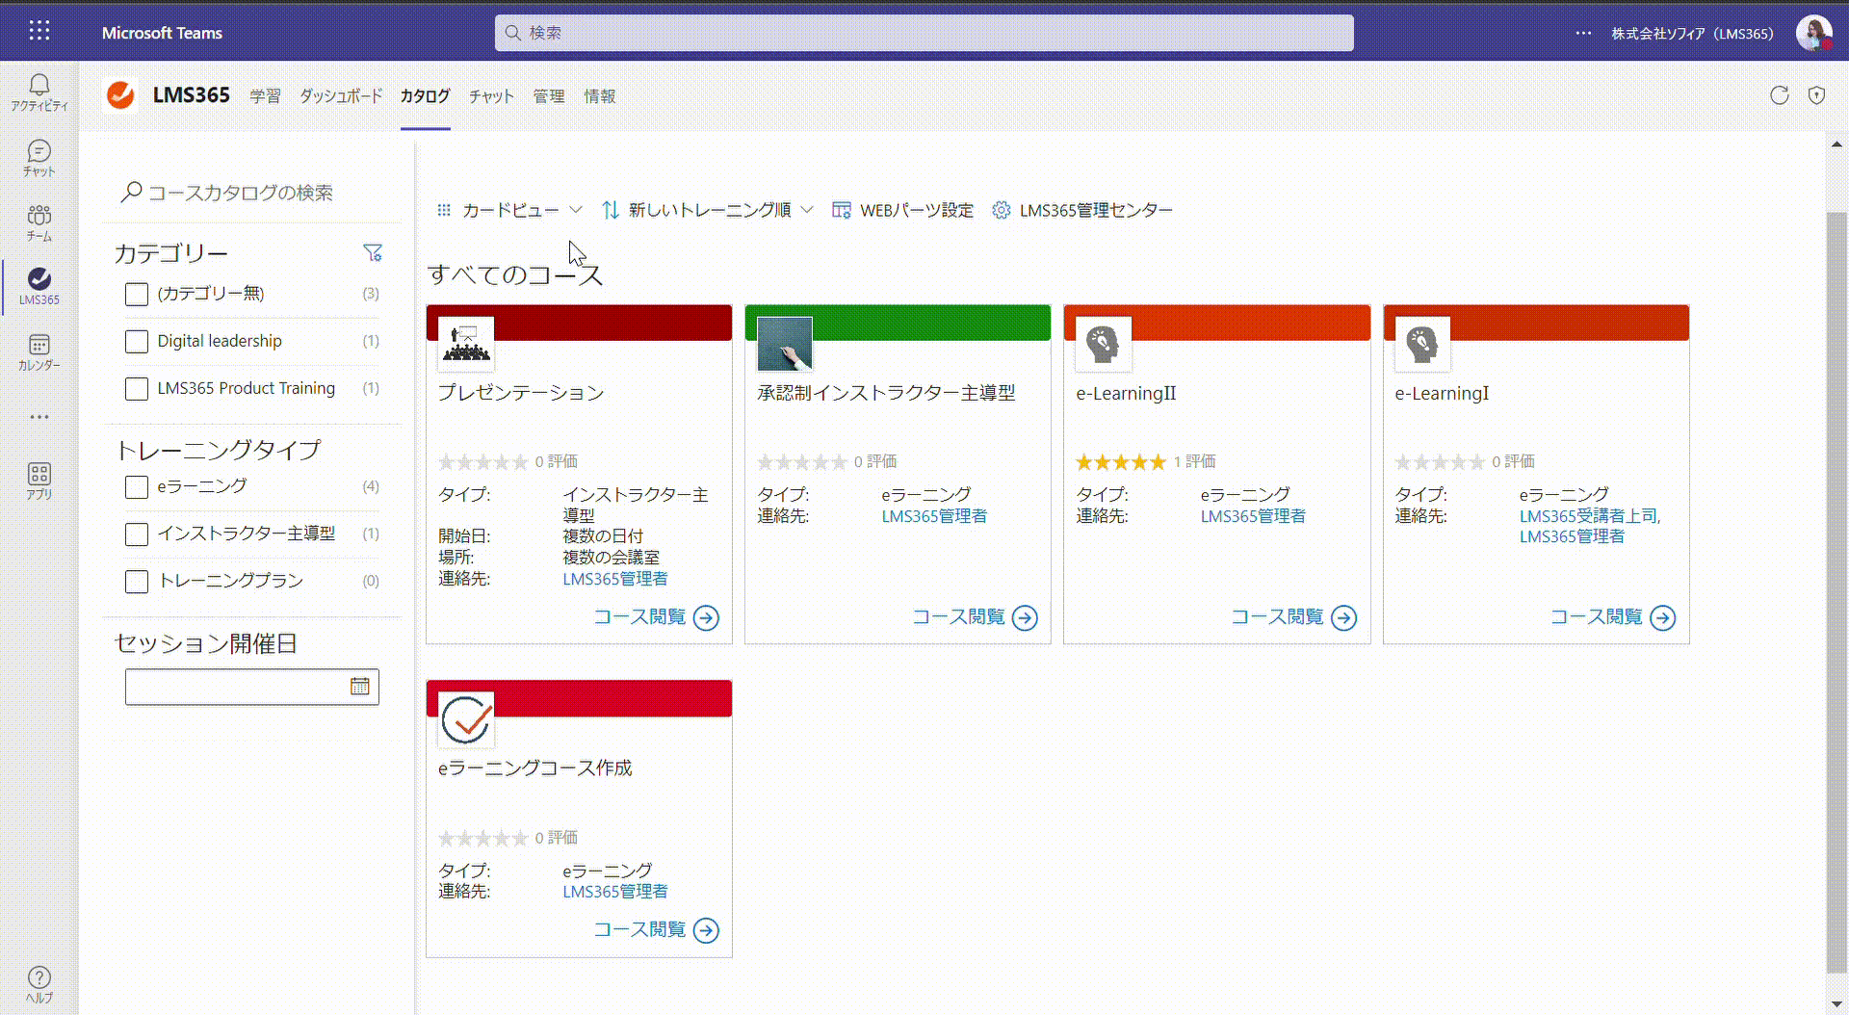
Task: Check the LMS365 Product Training checkbox
Action: click(x=137, y=388)
